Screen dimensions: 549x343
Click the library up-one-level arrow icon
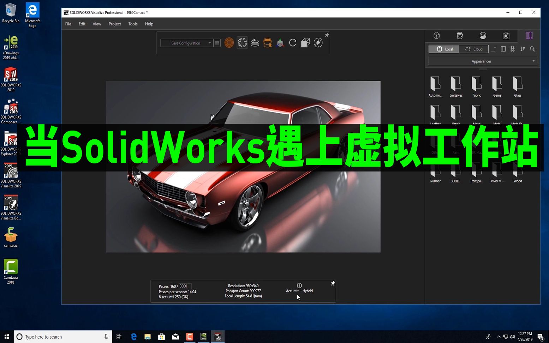(494, 49)
